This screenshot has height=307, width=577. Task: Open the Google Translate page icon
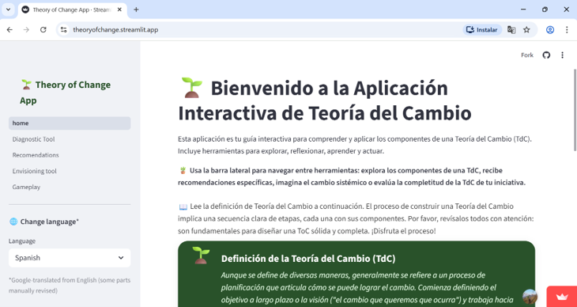[x=511, y=30]
